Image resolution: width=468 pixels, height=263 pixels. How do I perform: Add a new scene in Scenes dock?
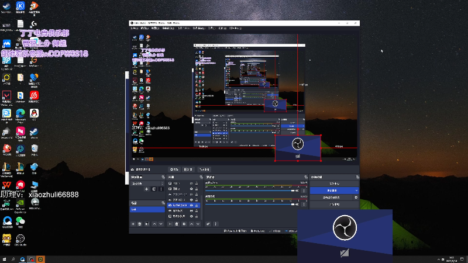tap(133, 224)
